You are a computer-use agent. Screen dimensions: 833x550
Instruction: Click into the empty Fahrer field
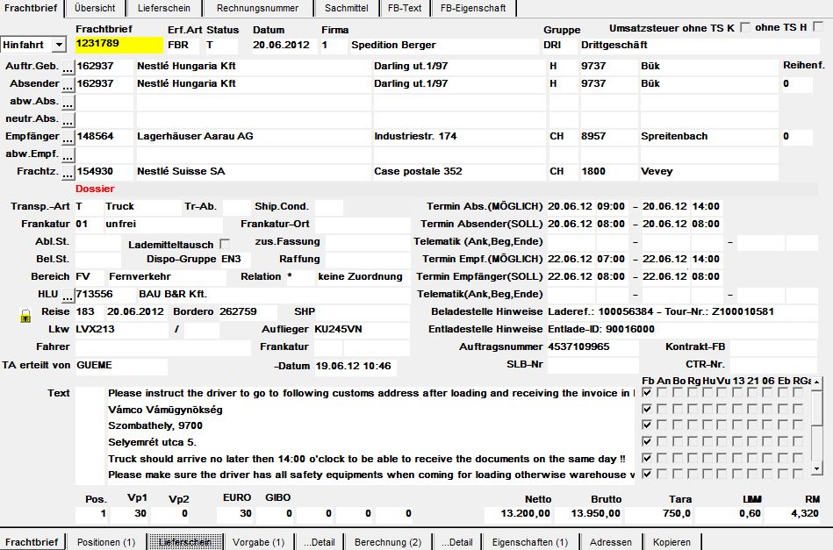coord(162,347)
